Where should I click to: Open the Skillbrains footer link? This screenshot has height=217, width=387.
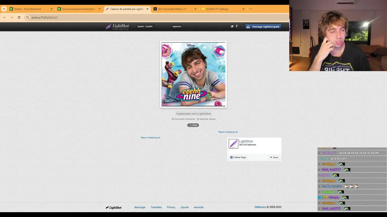(260, 207)
